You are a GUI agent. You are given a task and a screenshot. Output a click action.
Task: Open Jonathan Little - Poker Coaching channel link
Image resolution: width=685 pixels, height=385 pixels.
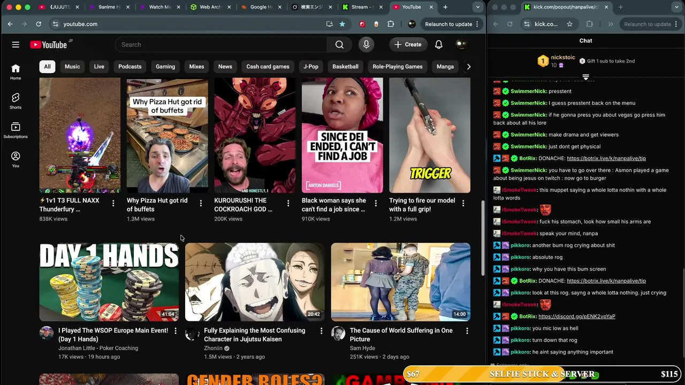[x=98, y=348]
